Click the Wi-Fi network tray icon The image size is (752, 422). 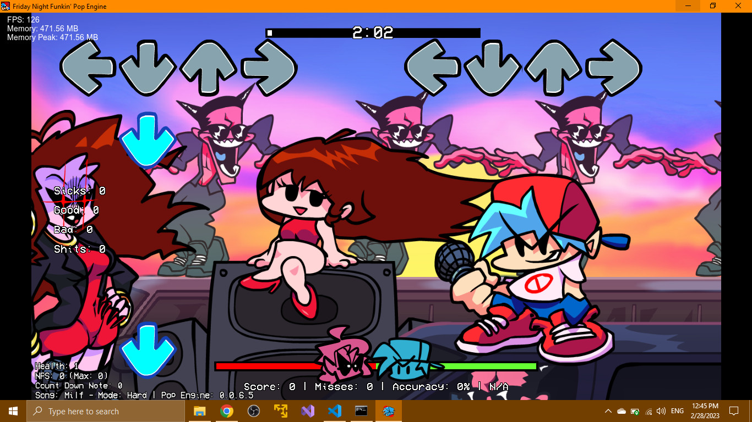point(649,411)
